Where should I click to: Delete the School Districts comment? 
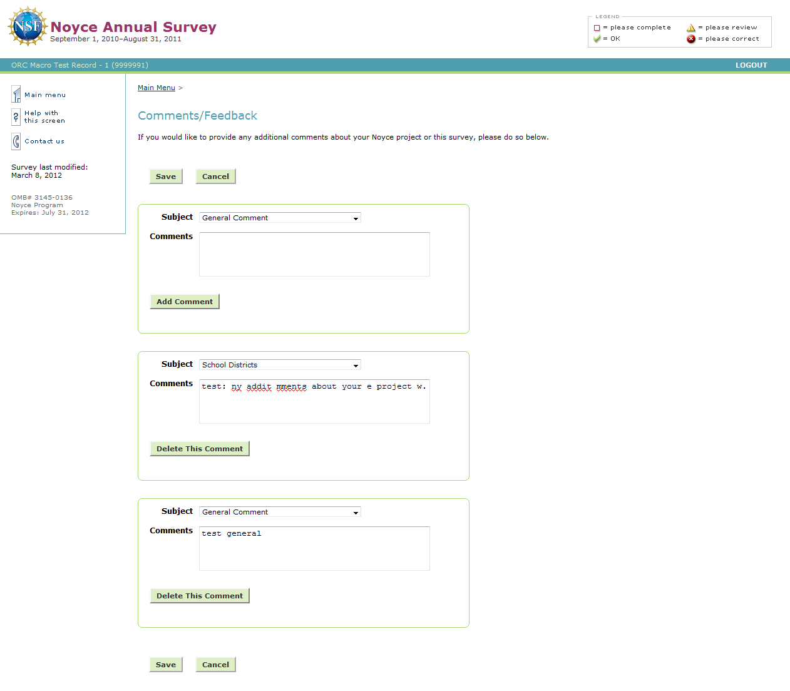click(x=200, y=449)
